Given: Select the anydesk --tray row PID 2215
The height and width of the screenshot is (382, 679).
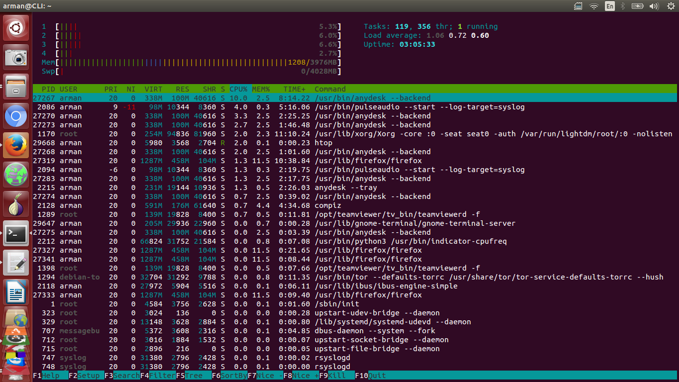Looking at the screenshot, I should [x=355, y=188].
